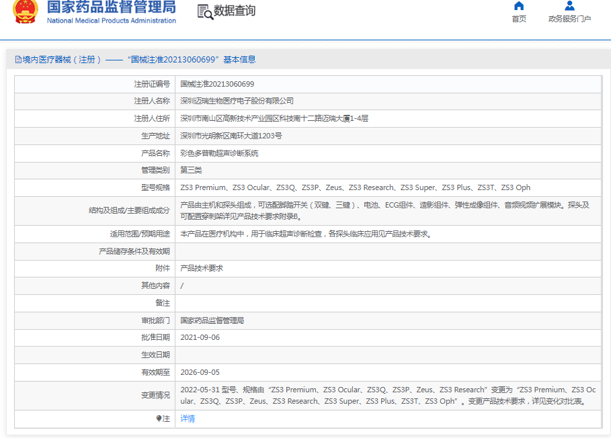This screenshot has width=611, height=438.
Task: Click the document icon before 境内医疗器械
Action: coord(18,60)
